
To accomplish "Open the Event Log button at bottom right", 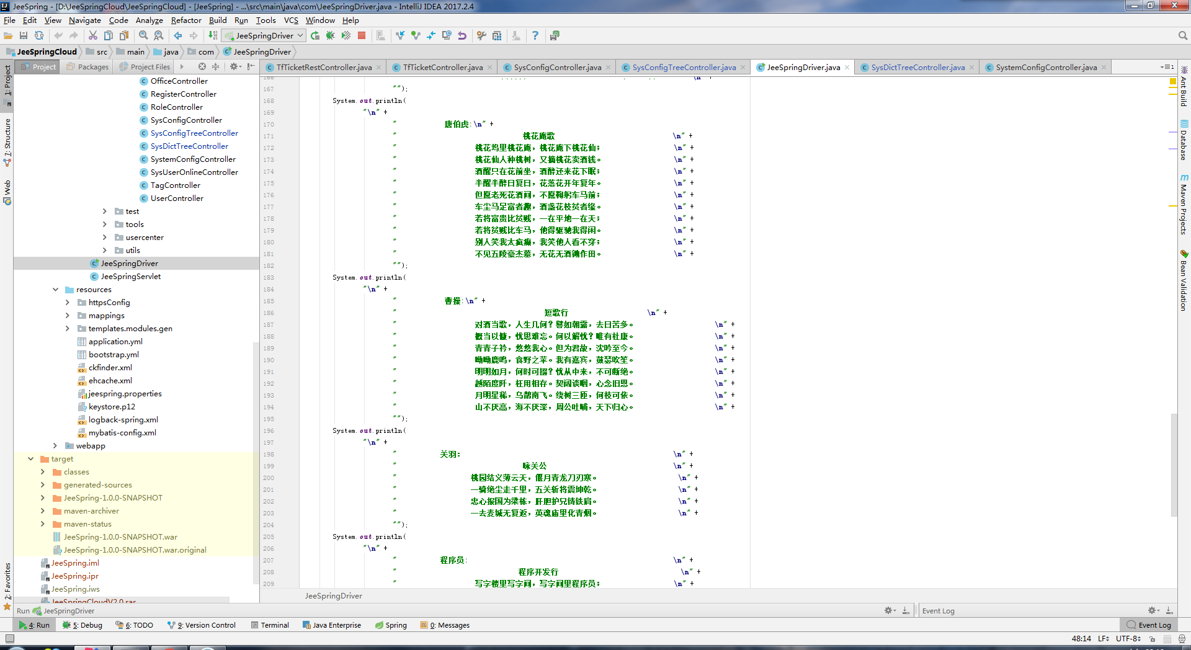I will (1149, 625).
